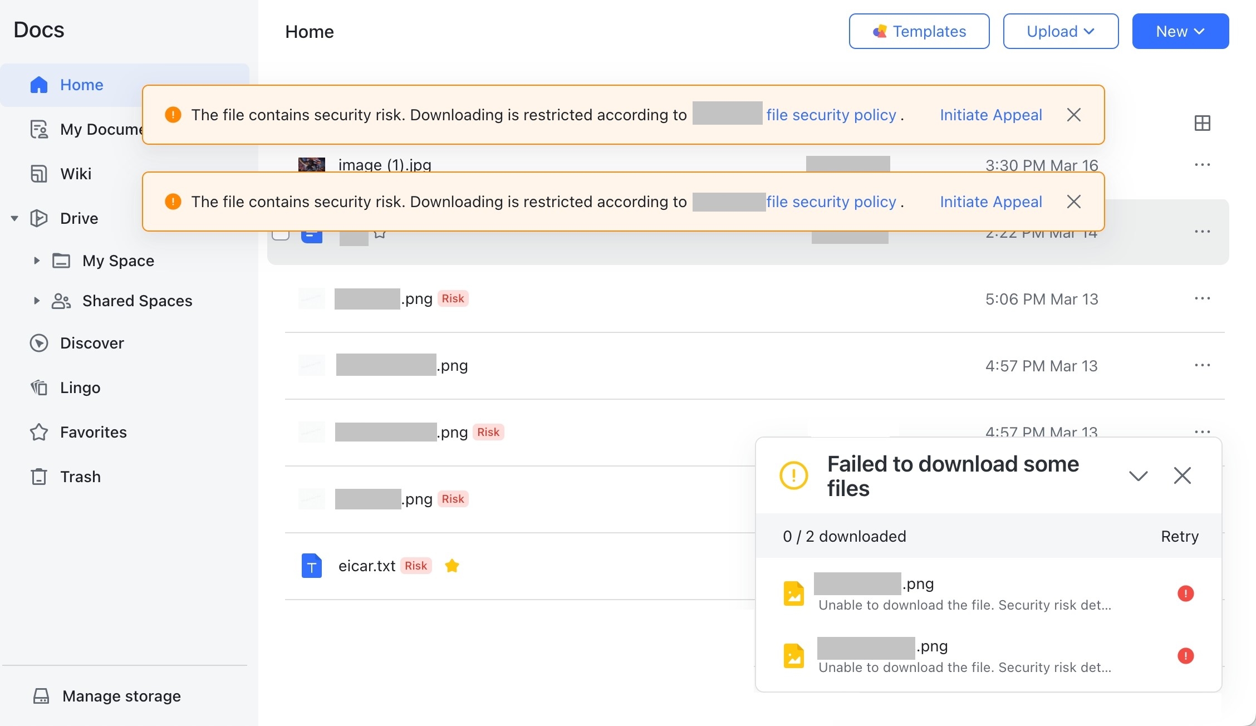Click the Drive icon
This screenshot has width=1256, height=726.
point(39,218)
